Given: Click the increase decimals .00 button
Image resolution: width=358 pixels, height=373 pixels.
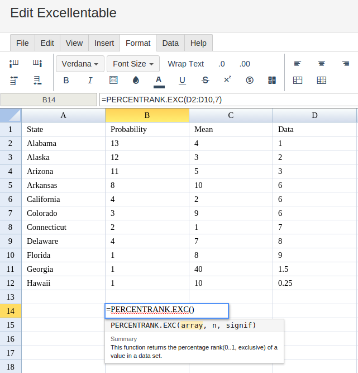Looking at the screenshot, I should coord(245,64).
